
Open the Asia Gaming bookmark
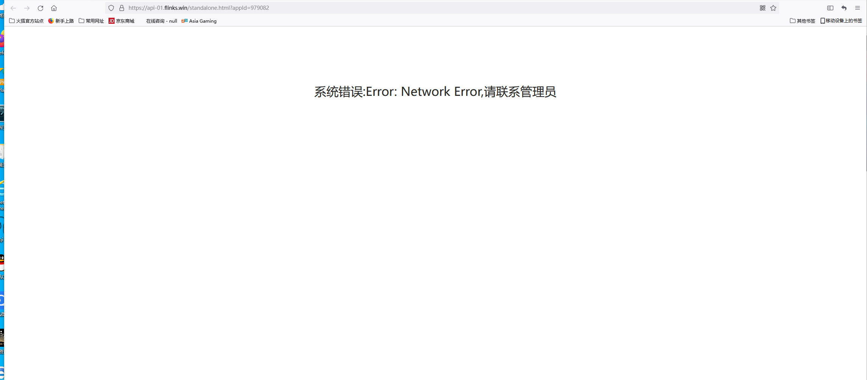(199, 21)
